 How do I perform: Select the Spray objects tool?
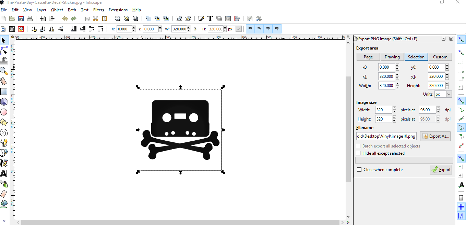pyautogui.click(x=4, y=184)
